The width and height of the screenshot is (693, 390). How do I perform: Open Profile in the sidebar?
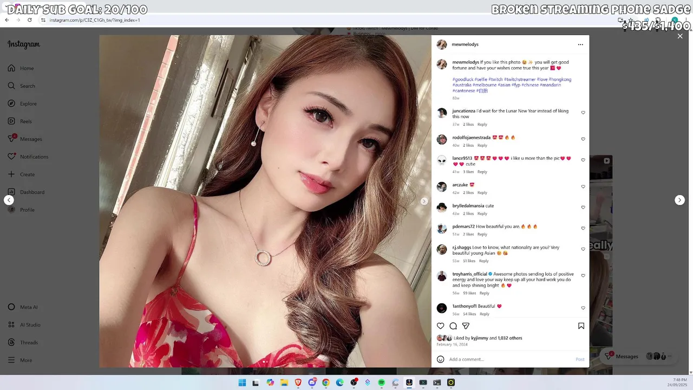[x=21, y=210]
